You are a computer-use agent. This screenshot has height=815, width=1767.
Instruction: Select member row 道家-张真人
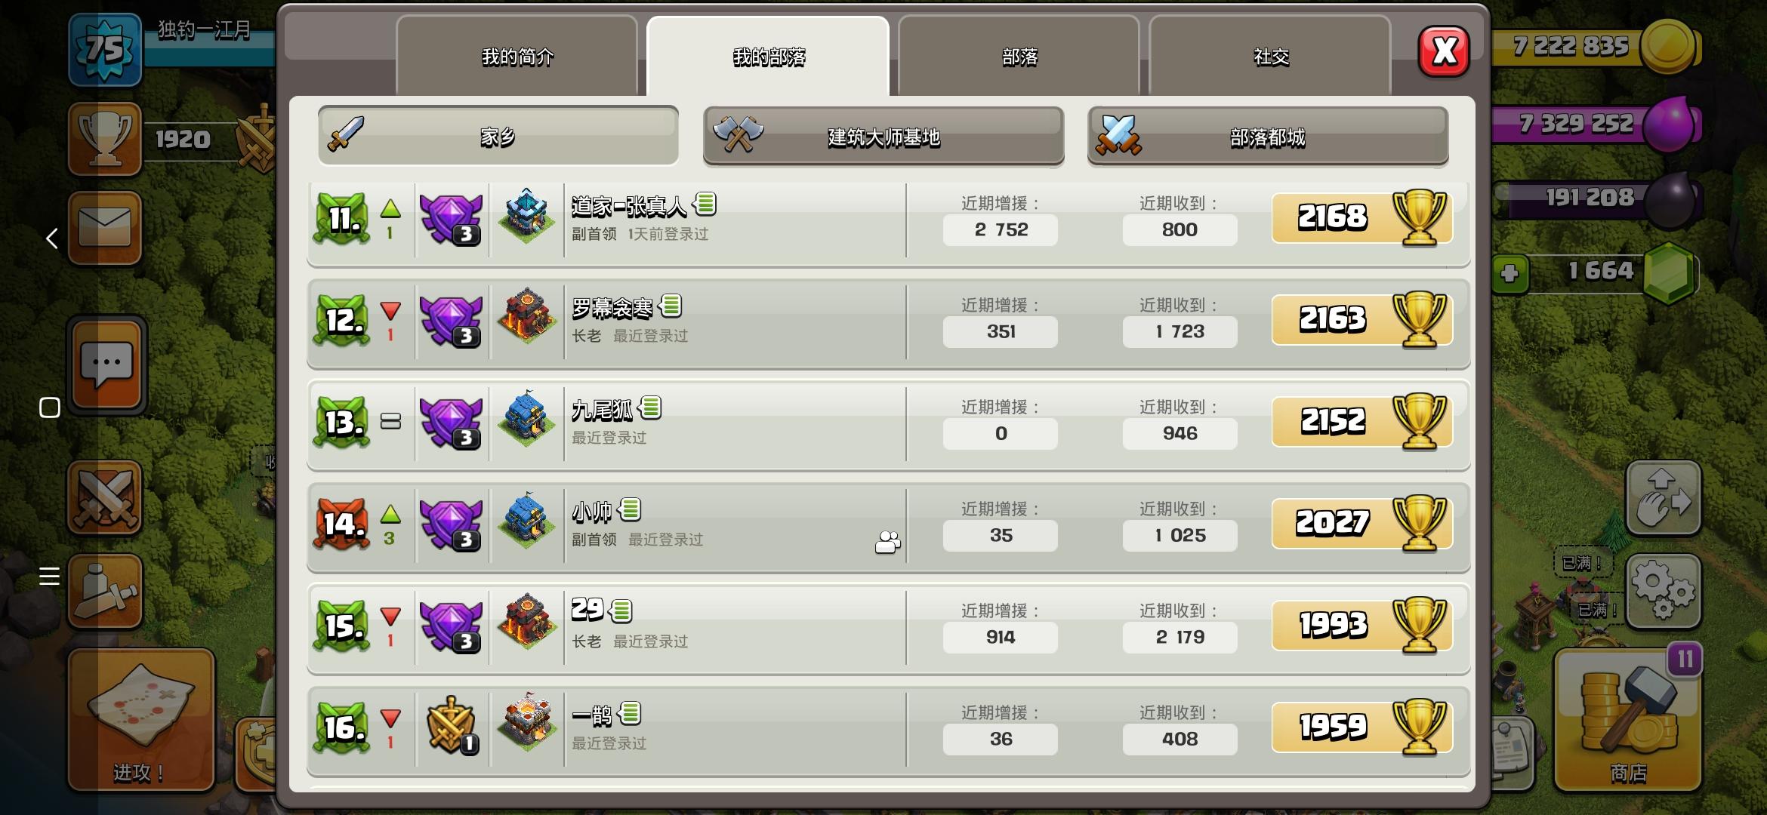(x=888, y=223)
